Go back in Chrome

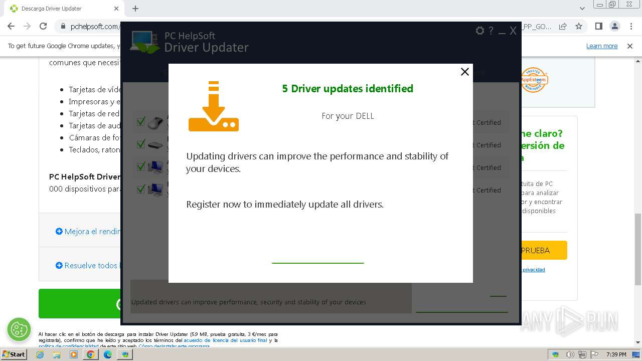(x=11, y=26)
